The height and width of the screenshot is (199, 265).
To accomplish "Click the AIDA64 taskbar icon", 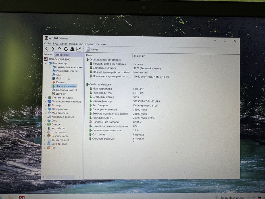I will point(22,197).
